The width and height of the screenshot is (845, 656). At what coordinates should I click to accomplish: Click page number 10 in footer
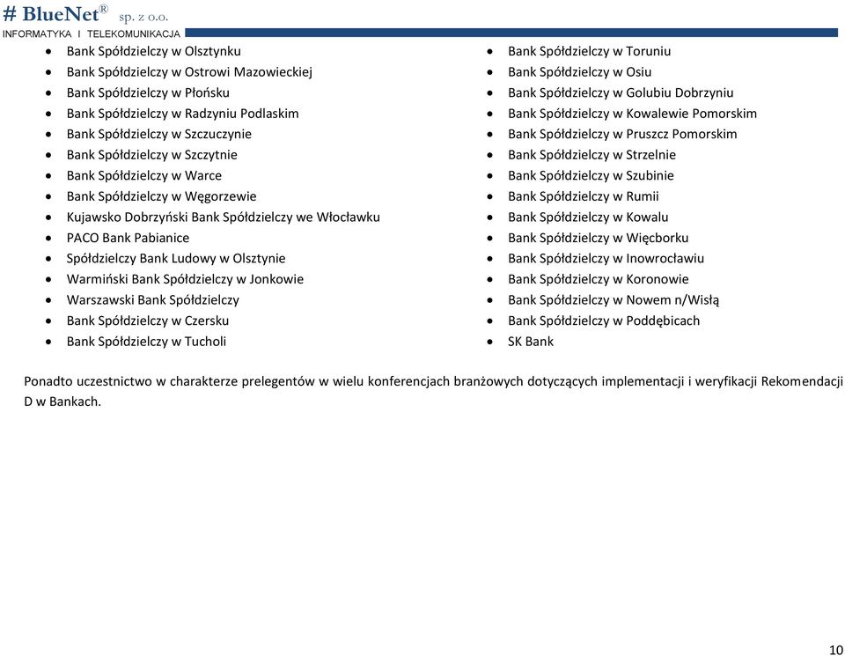tap(836, 650)
